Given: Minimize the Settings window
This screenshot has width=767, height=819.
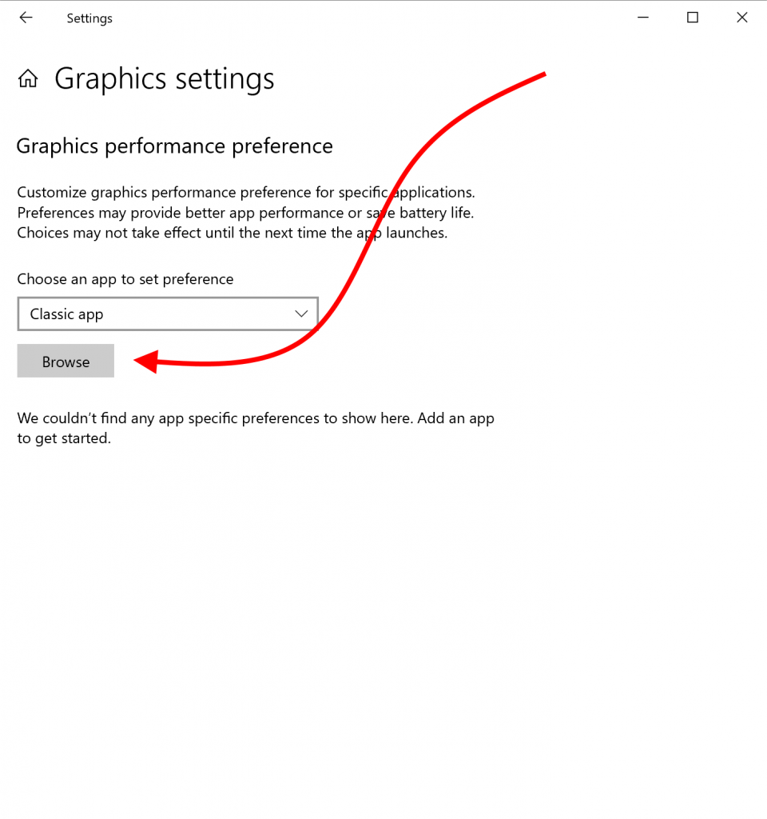Looking at the screenshot, I should click(643, 18).
